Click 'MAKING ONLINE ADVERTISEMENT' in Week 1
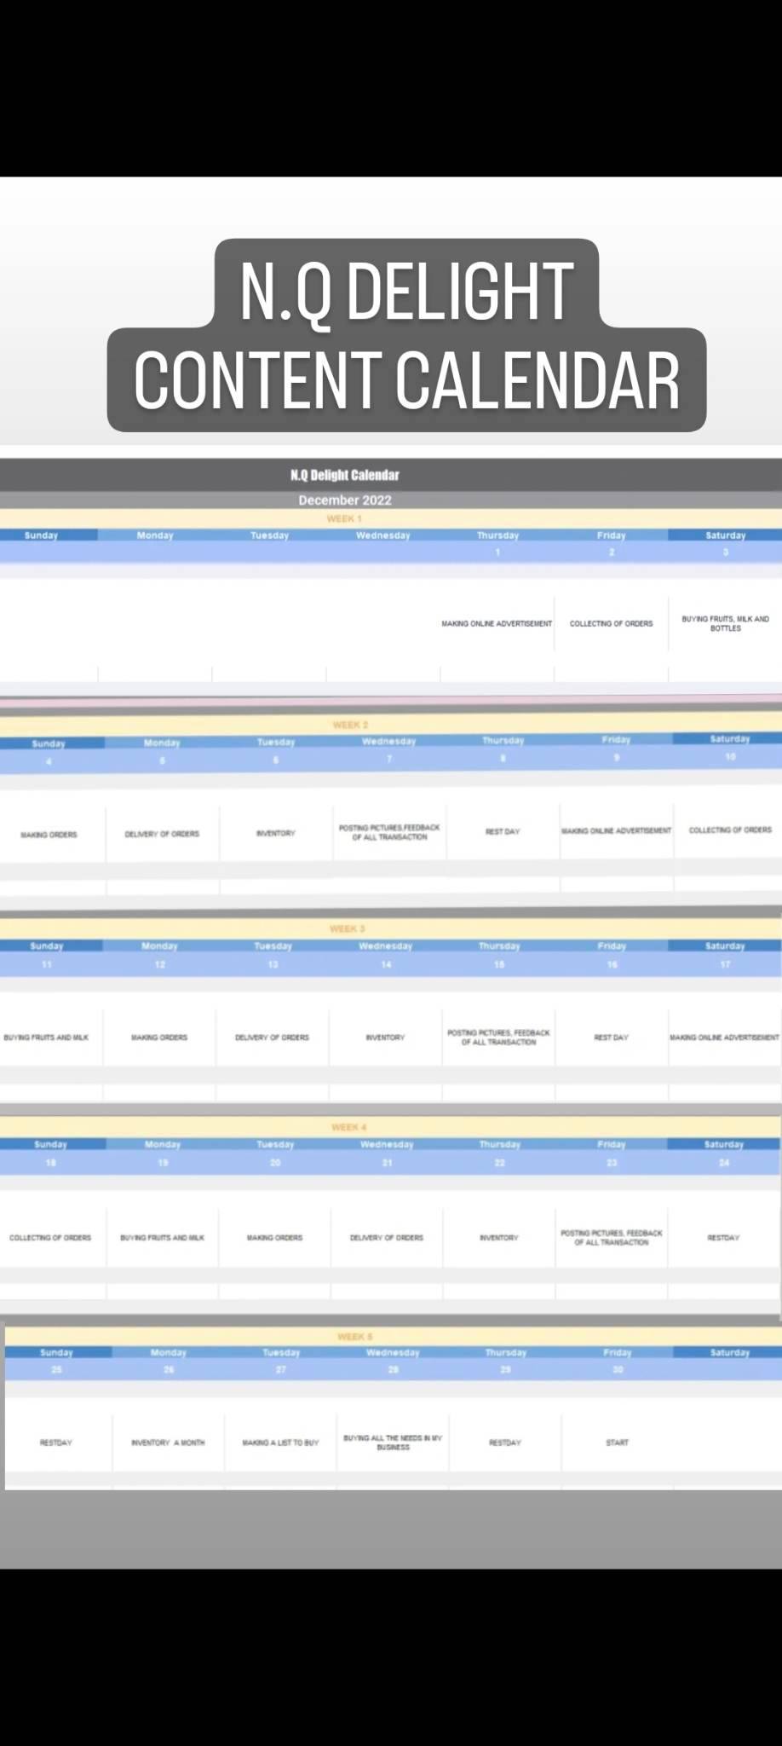Viewport: 782px width, 1746px height. 497,624
